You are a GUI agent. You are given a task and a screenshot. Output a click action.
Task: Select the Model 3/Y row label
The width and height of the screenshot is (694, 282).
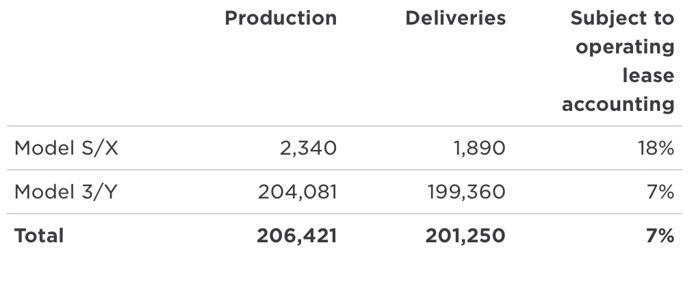coord(66,192)
